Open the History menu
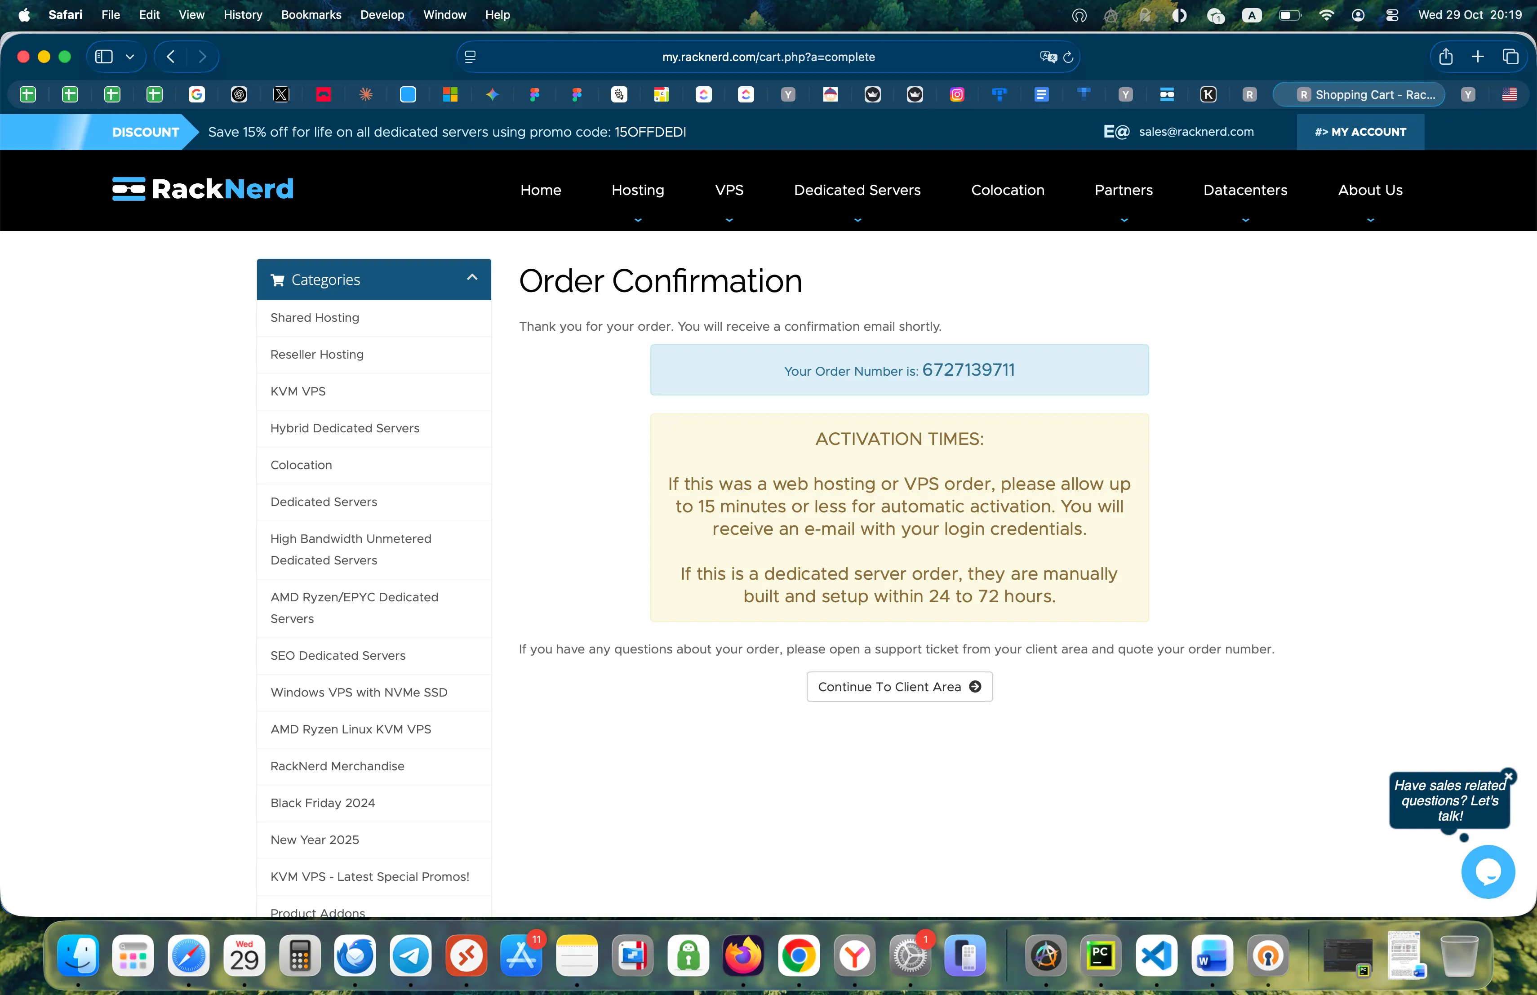 pos(243,15)
